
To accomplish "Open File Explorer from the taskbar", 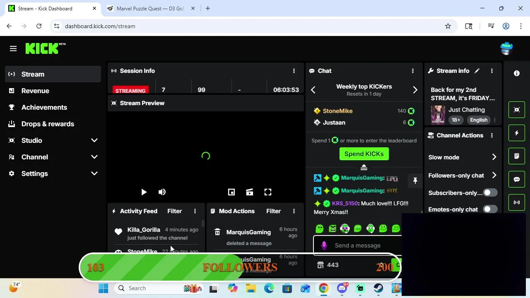I will pos(251,288).
